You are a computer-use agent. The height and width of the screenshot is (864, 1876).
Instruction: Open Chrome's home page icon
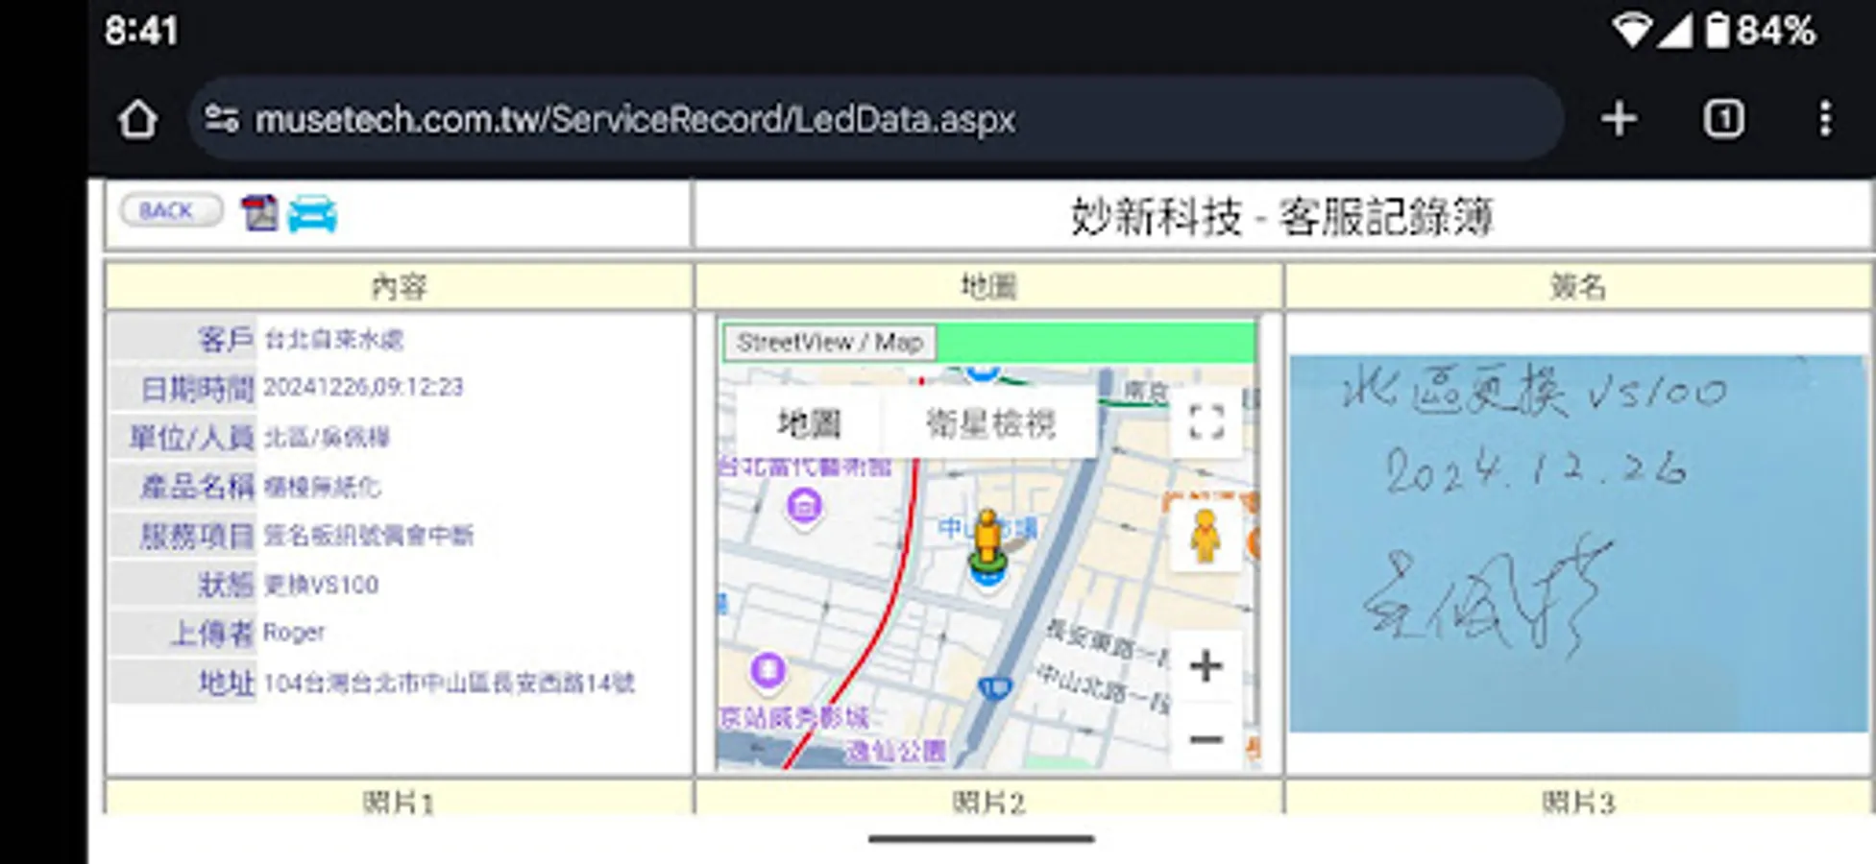click(x=140, y=118)
